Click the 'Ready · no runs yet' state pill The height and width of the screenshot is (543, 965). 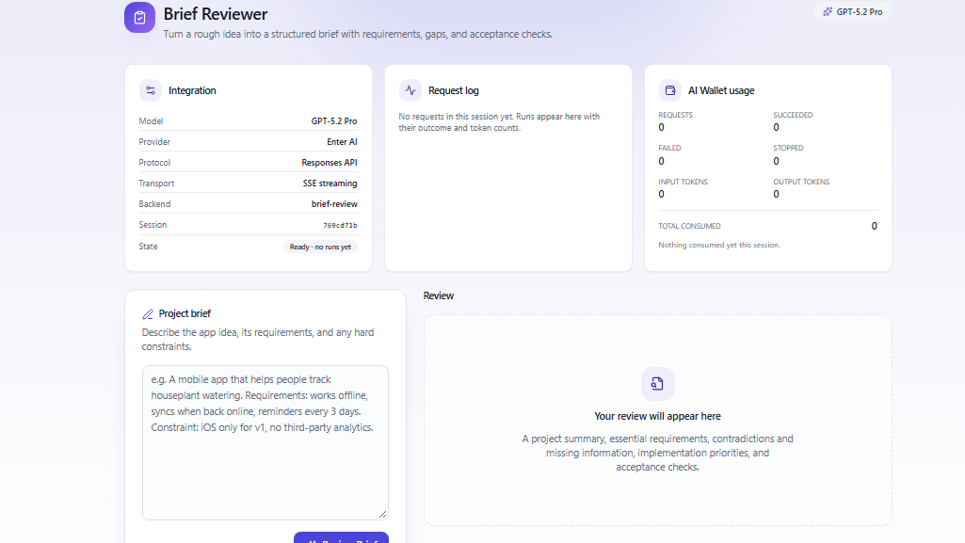click(320, 247)
